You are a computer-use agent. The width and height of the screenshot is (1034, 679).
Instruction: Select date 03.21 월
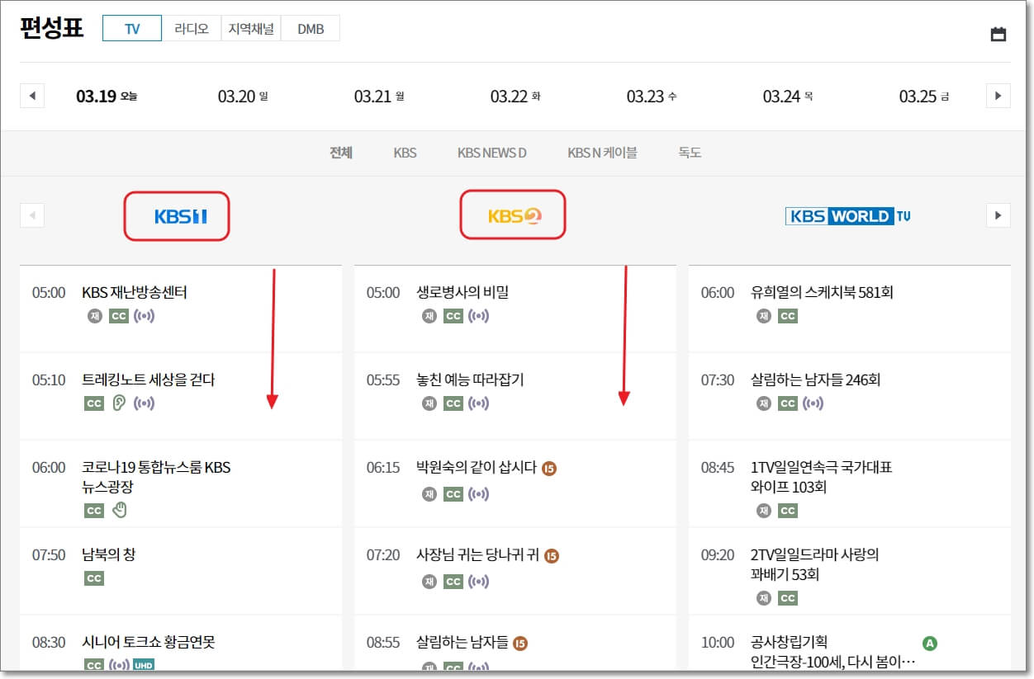(x=379, y=97)
